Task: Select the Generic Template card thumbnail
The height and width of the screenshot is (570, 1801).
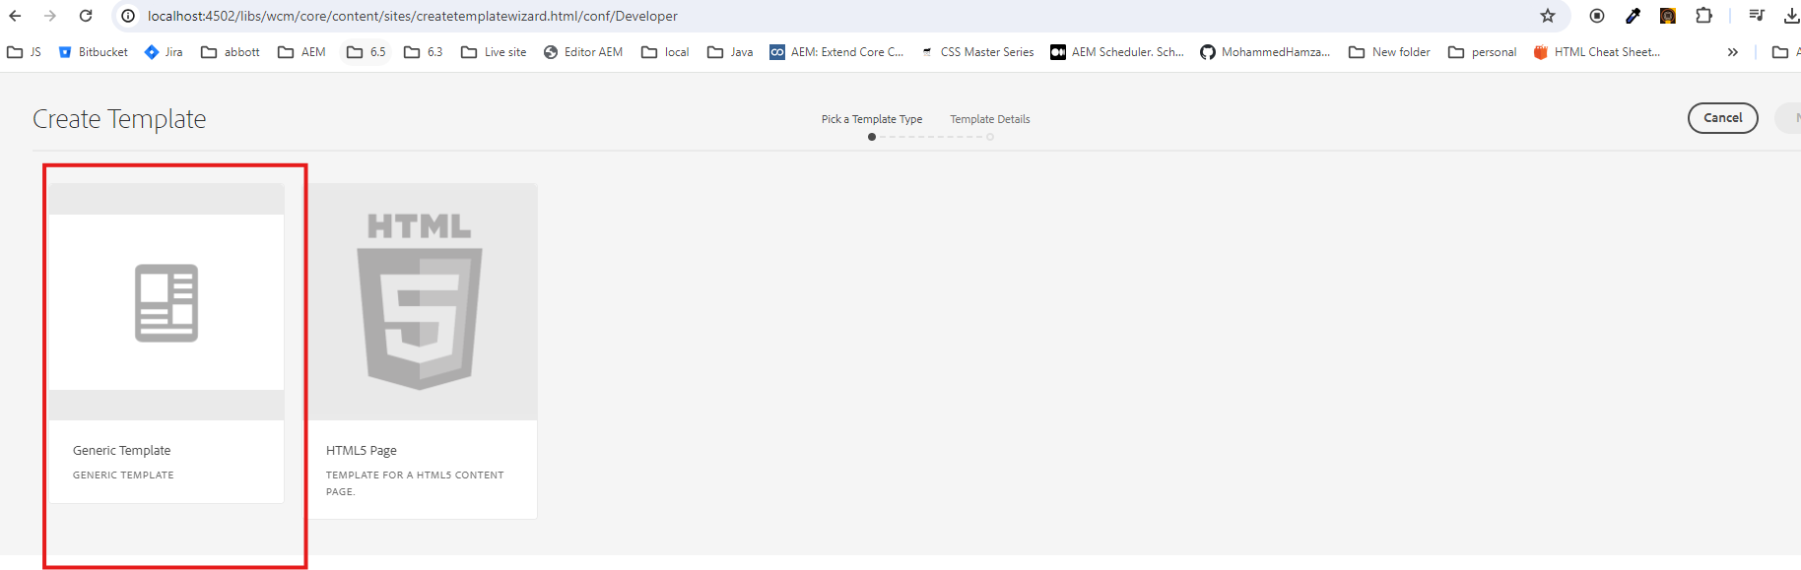Action: [167, 302]
